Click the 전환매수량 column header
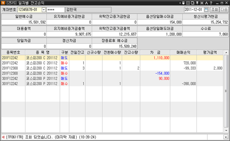The width and height of the screenshot is (230, 141). [x=112, y=53]
